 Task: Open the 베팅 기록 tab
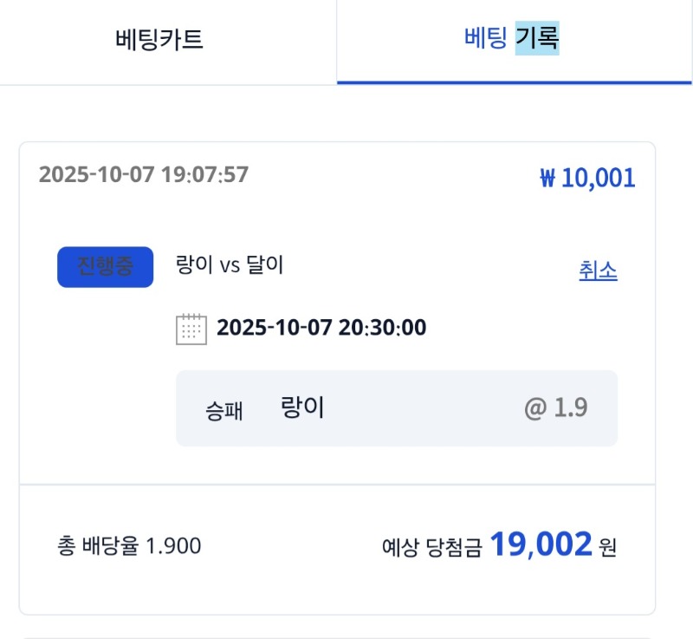[511, 40]
